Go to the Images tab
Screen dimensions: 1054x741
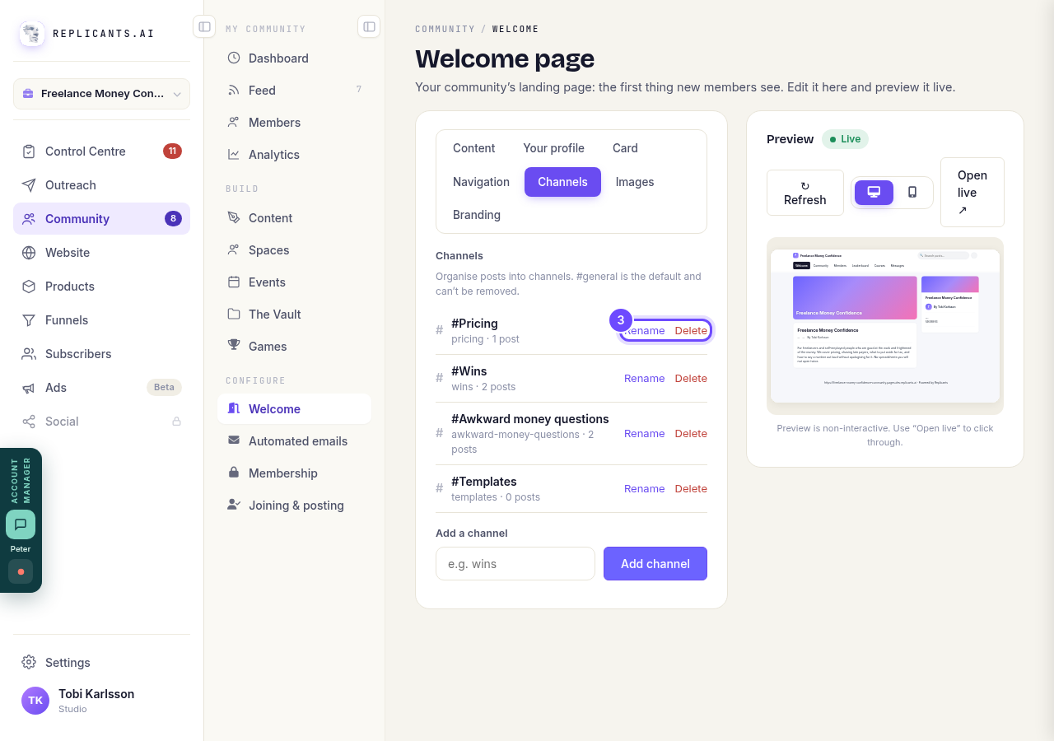635,182
